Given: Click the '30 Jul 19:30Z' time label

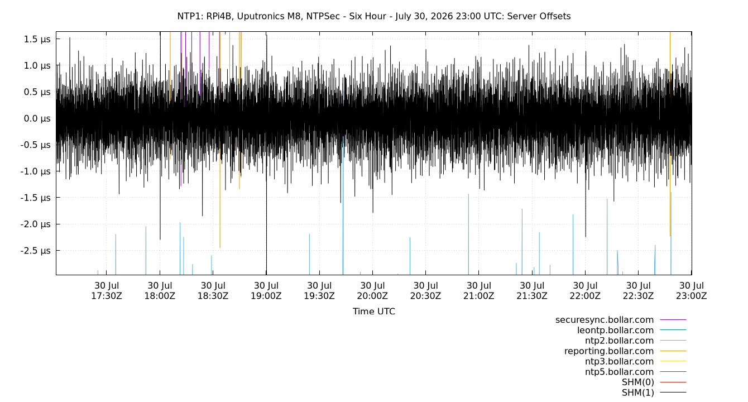Looking at the screenshot, I should [319, 290].
